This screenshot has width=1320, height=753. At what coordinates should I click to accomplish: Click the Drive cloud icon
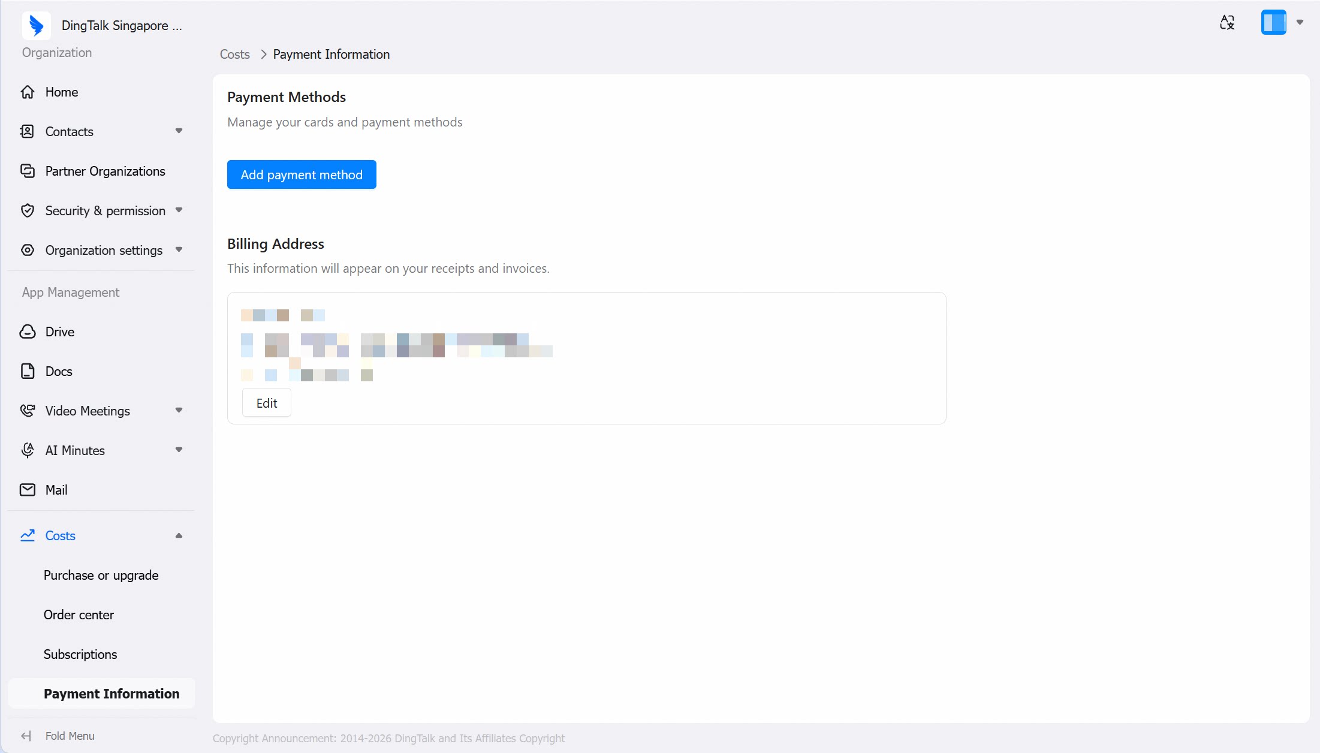[x=28, y=332]
